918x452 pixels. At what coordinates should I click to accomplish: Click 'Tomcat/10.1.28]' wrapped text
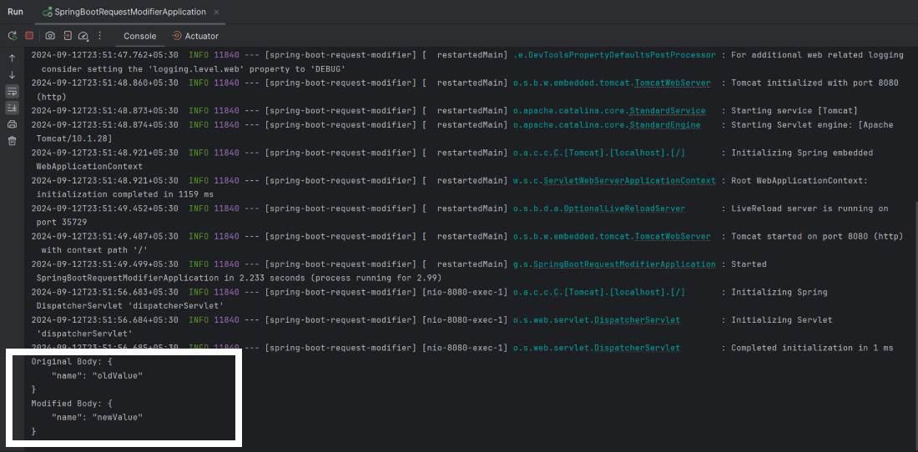[73, 138]
